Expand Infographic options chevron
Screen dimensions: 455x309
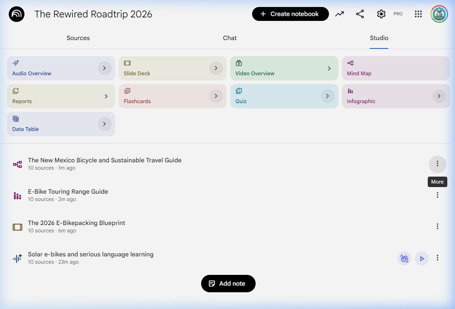tap(439, 96)
